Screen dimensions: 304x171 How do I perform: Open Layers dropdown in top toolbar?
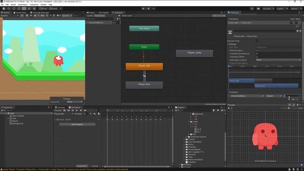tap(282, 9)
